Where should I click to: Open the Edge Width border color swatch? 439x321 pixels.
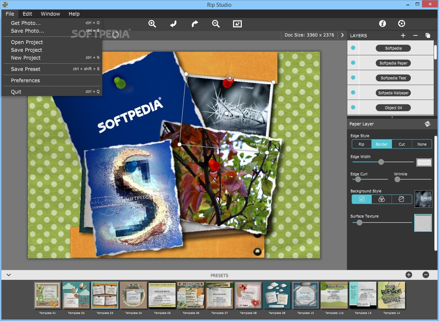point(424,162)
